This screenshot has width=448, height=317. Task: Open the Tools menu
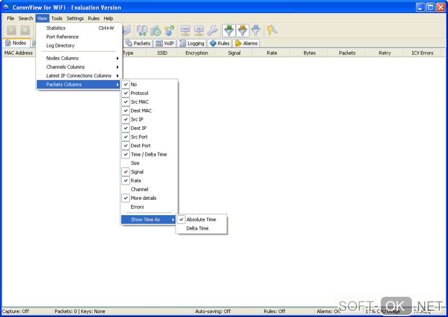point(57,18)
